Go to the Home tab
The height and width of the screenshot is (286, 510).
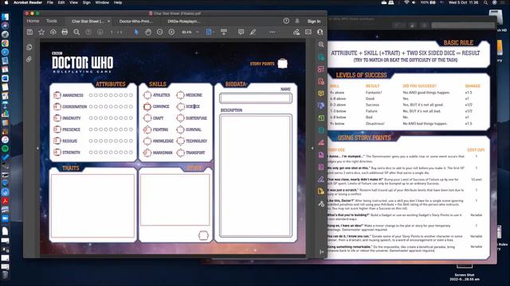click(33, 21)
